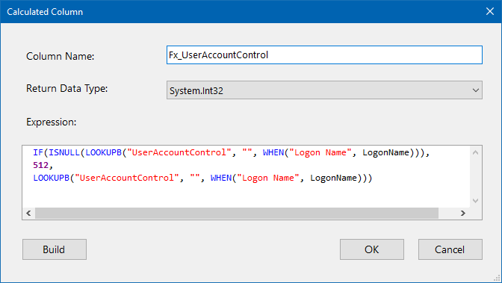502x283 pixels.
Task: Click LogonName identifier on the third line
Action: click(334, 178)
